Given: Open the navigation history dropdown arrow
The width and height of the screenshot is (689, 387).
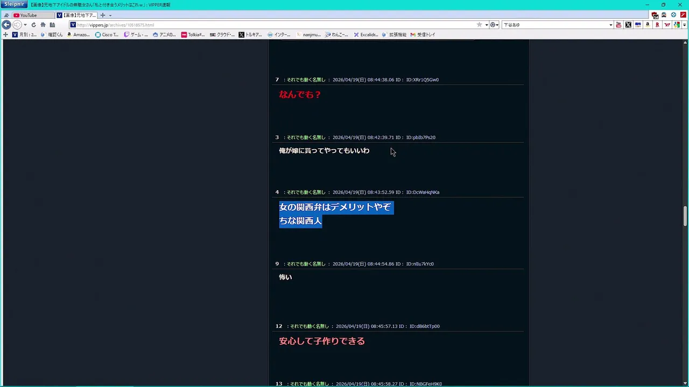Looking at the screenshot, I should click(25, 25).
